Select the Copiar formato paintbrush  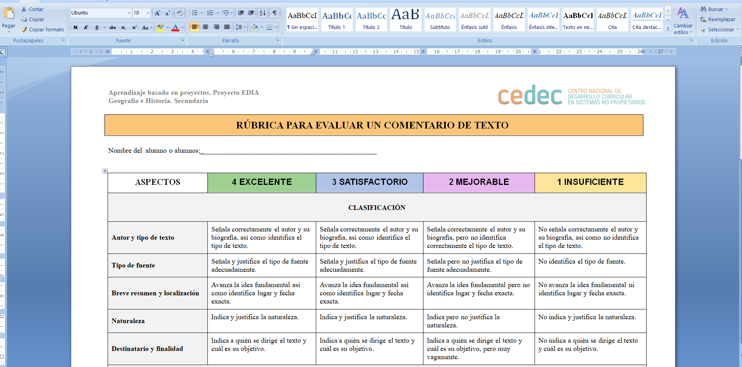pyautogui.click(x=43, y=29)
